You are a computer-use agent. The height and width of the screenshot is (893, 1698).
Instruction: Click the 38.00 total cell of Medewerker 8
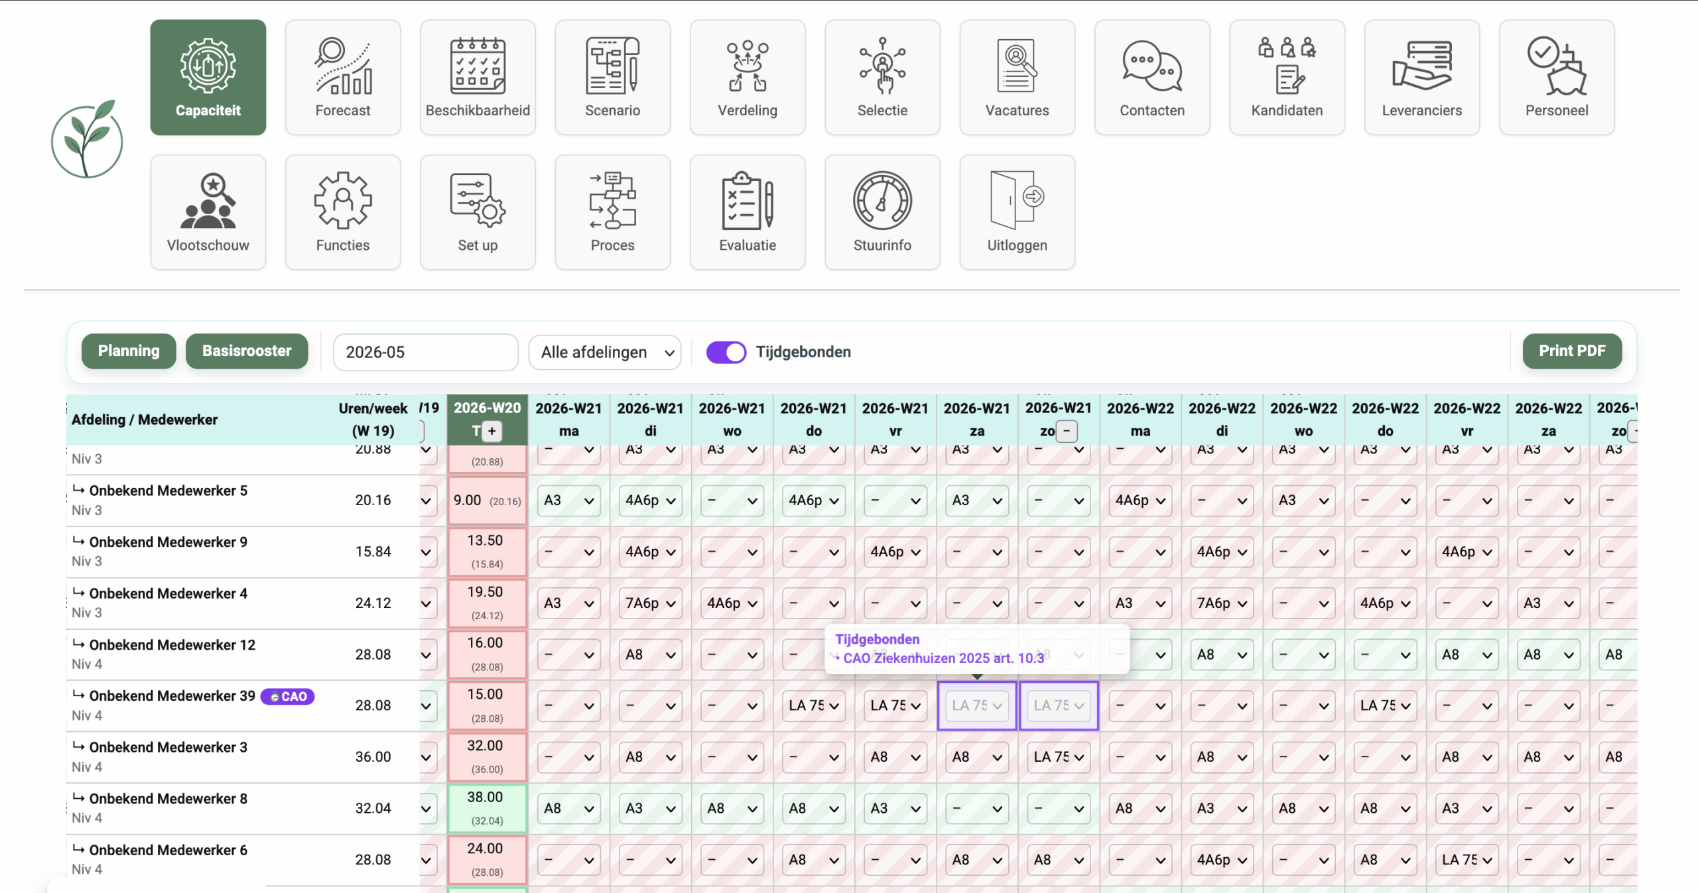tap(488, 808)
